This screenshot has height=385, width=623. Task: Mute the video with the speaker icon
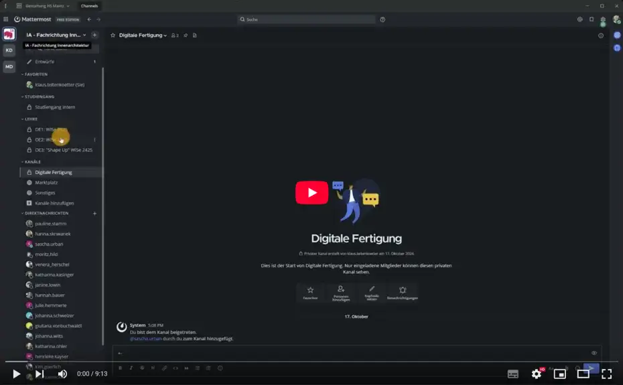(x=62, y=374)
